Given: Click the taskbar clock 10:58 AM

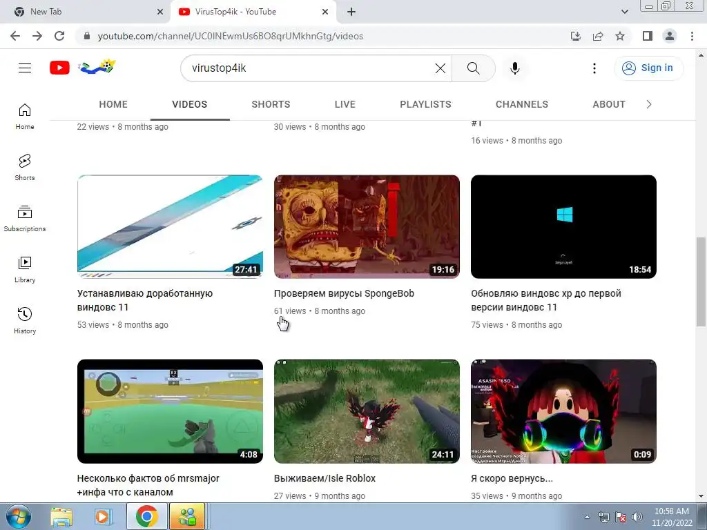Looking at the screenshot, I should pos(671,517).
